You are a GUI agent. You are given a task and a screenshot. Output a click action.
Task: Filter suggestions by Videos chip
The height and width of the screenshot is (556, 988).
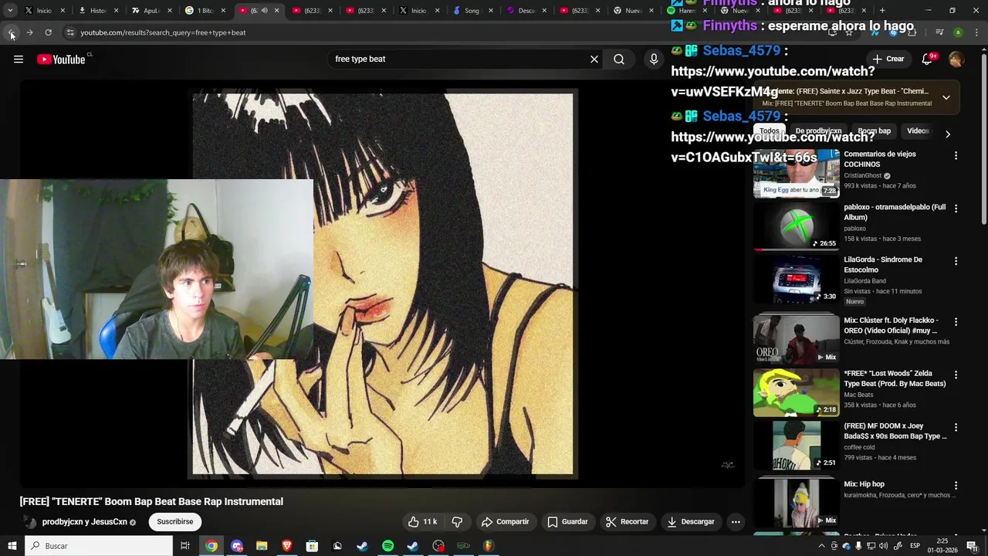918,131
